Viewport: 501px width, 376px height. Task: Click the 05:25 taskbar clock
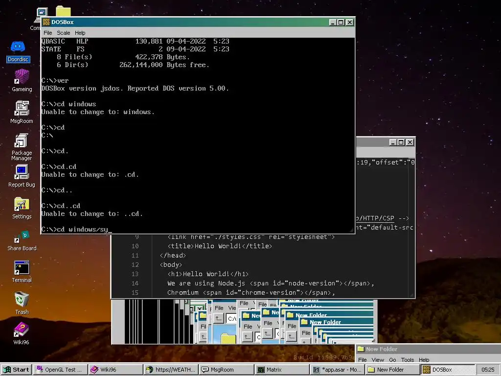(x=488, y=370)
